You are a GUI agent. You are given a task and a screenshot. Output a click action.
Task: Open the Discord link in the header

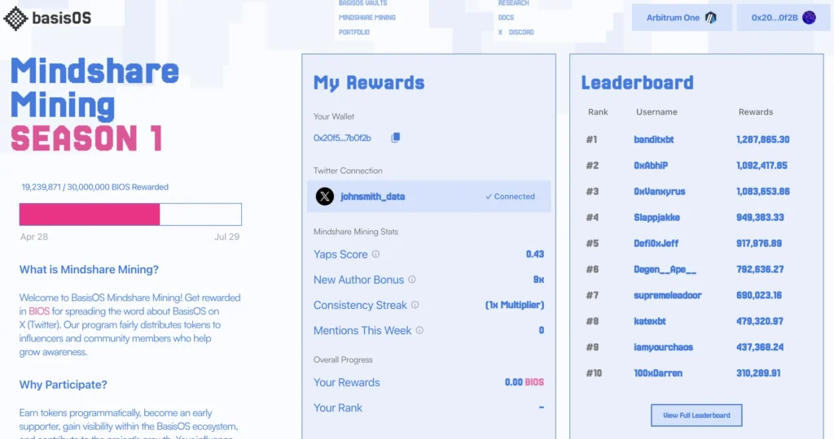click(521, 33)
